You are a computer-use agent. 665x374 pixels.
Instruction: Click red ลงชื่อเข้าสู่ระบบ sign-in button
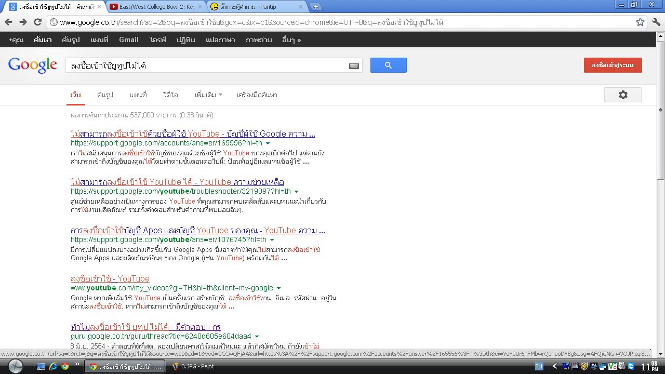tap(613, 65)
